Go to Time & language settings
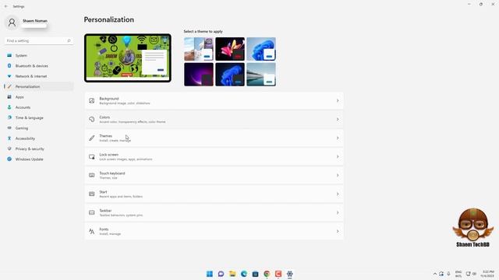The width and height of the screenshot is (499, 280). click(39, 117)
